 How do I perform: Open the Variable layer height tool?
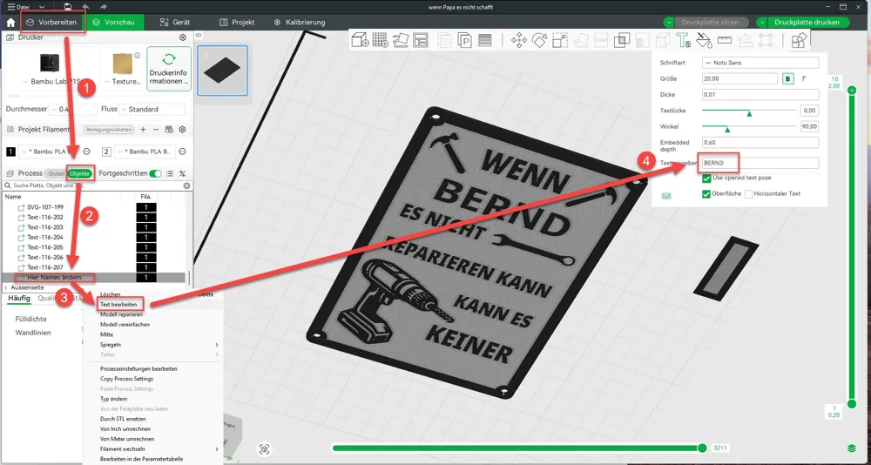pyautogui.click(x=485, y=40)
